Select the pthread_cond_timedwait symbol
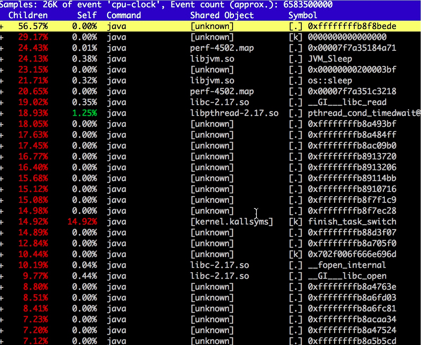 pyautogui.click(x=364, y=113)
